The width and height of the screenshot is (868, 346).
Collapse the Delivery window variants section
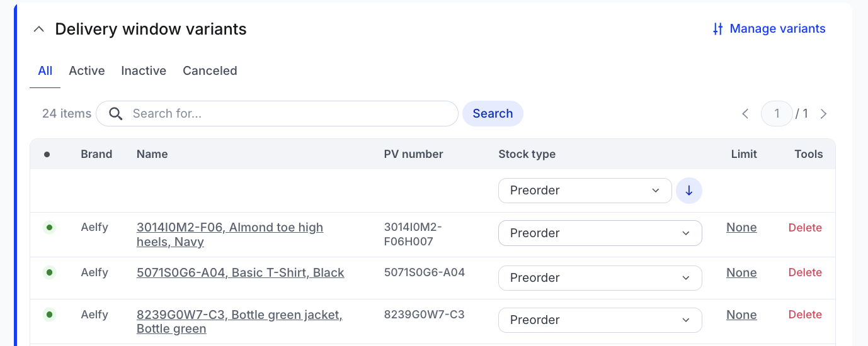click(39, 29)
